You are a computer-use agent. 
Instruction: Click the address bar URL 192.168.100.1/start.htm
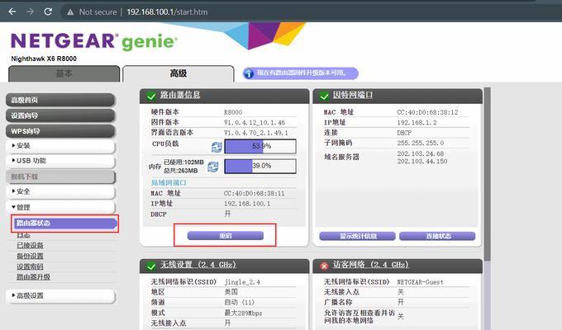(x=167, y=12)
